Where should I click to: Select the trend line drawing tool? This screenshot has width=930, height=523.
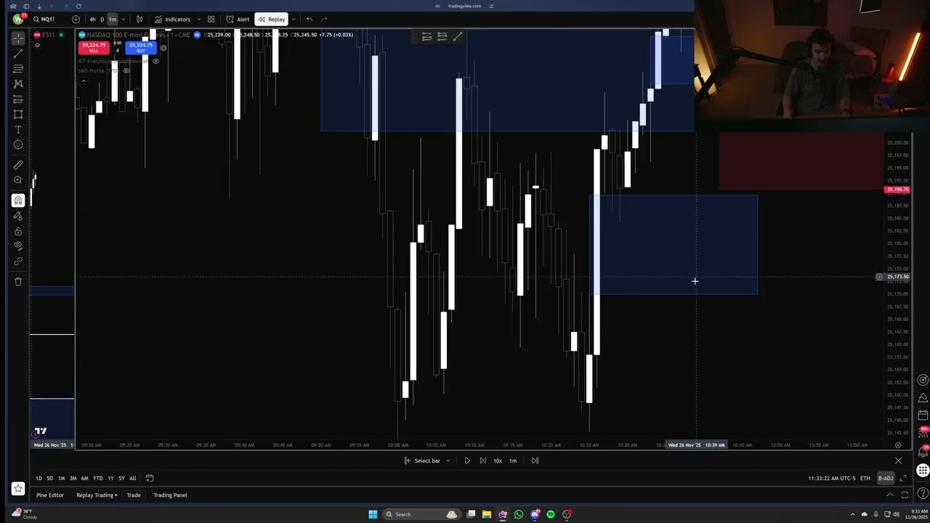click(x=18, y=53)
